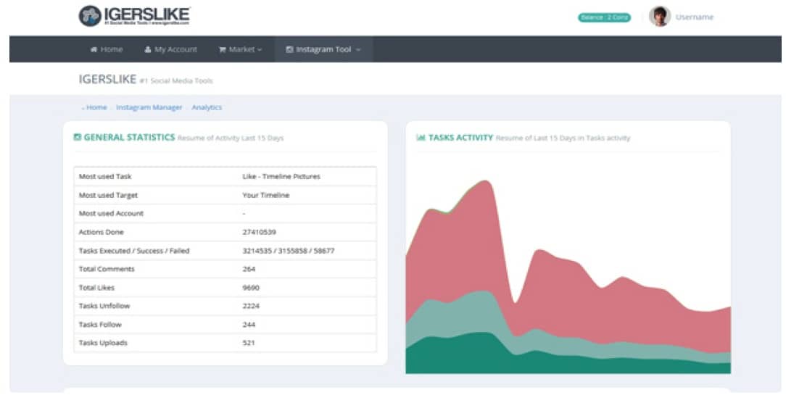Click Resume of Activity Last 15 Days subtitle
786x395 pixels.
click(x=231, y=138)
